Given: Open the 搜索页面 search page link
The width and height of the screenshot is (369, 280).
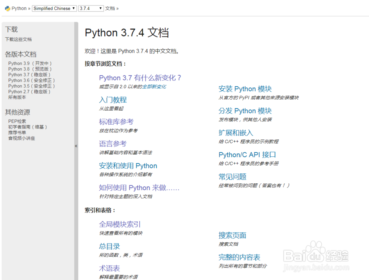Looking at the screenshot, I should [232, 235].
